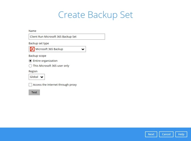Choose This Microsoft 365 user only radio button
Image resolution: width=191 pixels, height=141 pixels.
(x=30, y=66)
